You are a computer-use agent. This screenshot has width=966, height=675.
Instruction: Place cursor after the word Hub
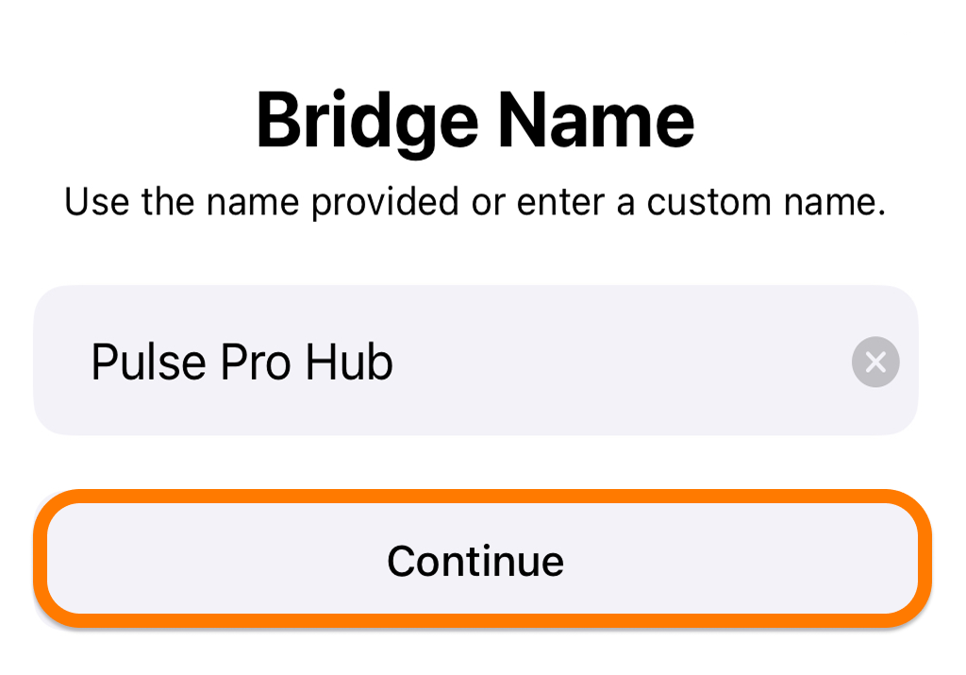395,362
